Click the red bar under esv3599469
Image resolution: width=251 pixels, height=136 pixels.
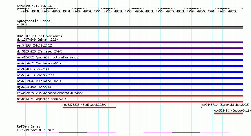point(130,96)
